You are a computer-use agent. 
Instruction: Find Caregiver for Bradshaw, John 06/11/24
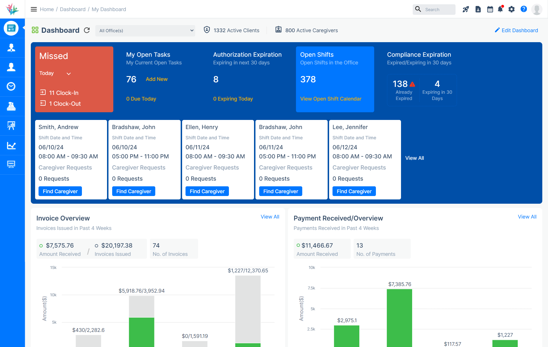tap(281, 191)
